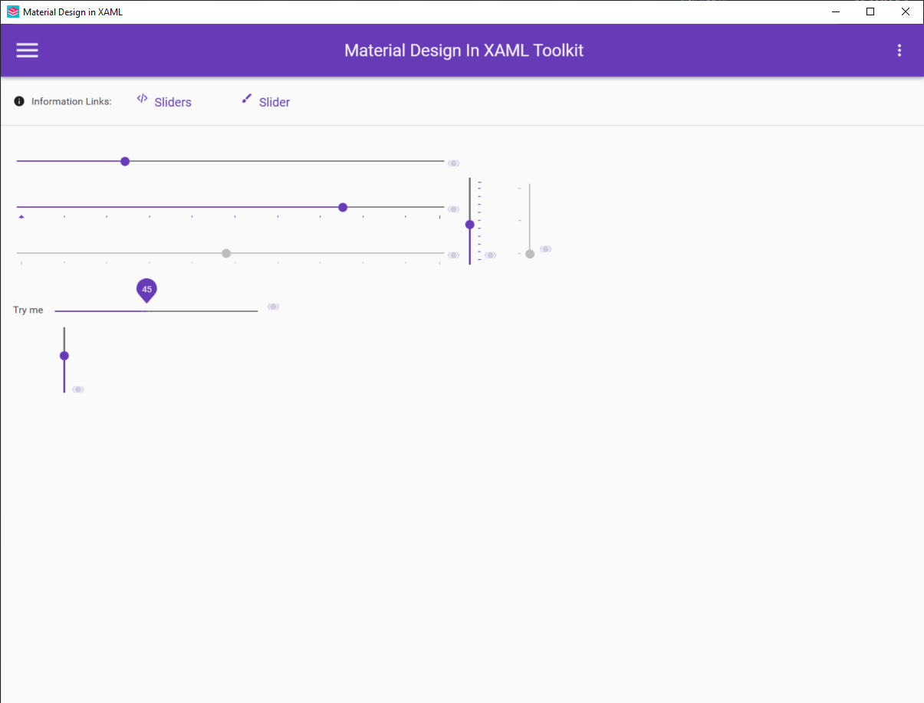
Task: Click the thumb of the purple ticked horizontal slider
Action: 343,207
